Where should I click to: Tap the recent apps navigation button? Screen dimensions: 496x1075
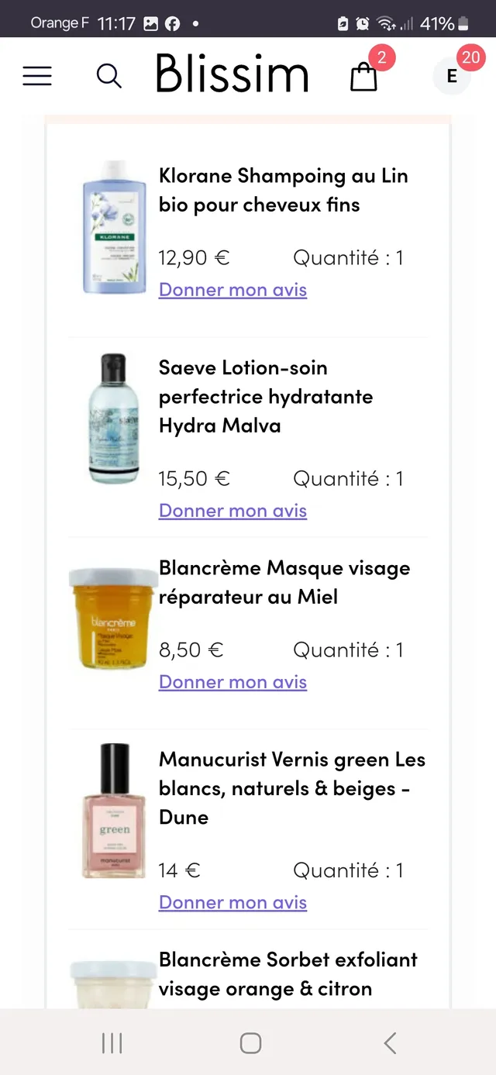pos(112,1042)
